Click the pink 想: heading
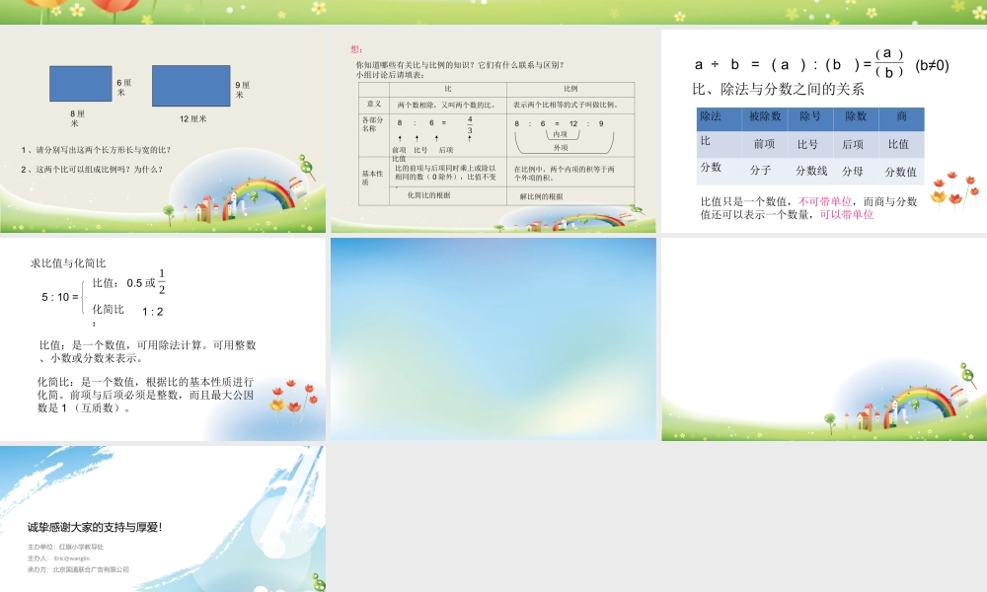Screen dimensions: 987x592 click(356, 49)
